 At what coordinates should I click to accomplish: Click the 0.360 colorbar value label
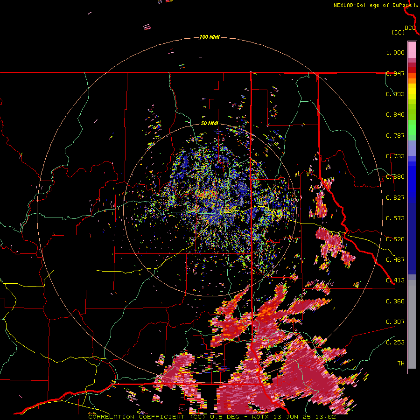395,301
